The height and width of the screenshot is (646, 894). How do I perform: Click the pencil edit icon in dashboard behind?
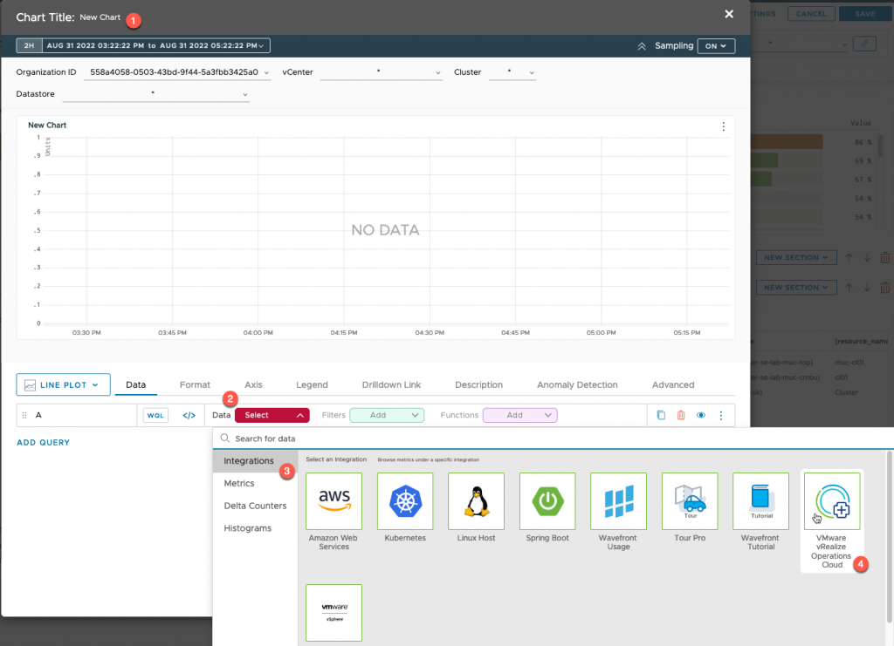coord(864,44)
